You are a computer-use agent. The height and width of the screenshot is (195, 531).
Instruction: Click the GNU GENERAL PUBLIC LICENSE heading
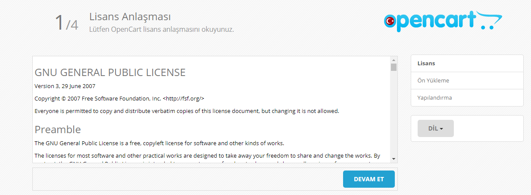110,73
